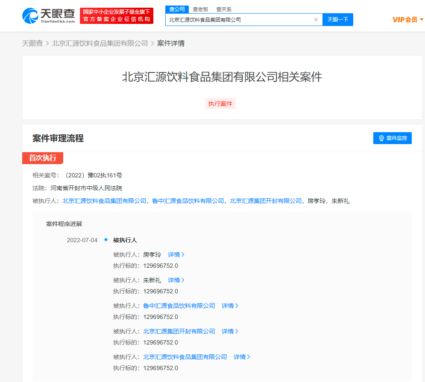The width and height of the screenshot is (425, 382).
Task: Click the 首次执行 stage label
Action: click(43, 158)
